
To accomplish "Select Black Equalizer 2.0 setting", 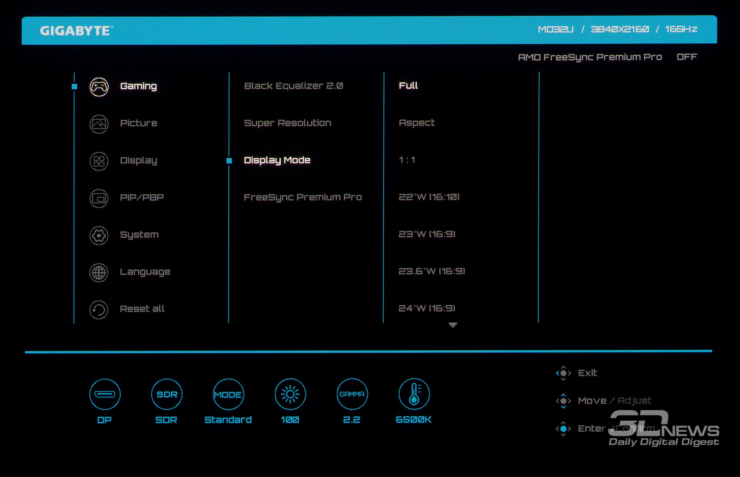I will (x=293, y=86).
